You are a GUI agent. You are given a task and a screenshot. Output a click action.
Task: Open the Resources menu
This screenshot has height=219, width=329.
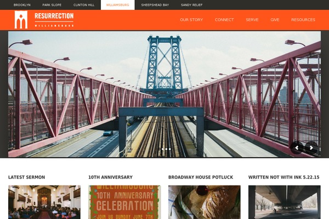(303, 20)
